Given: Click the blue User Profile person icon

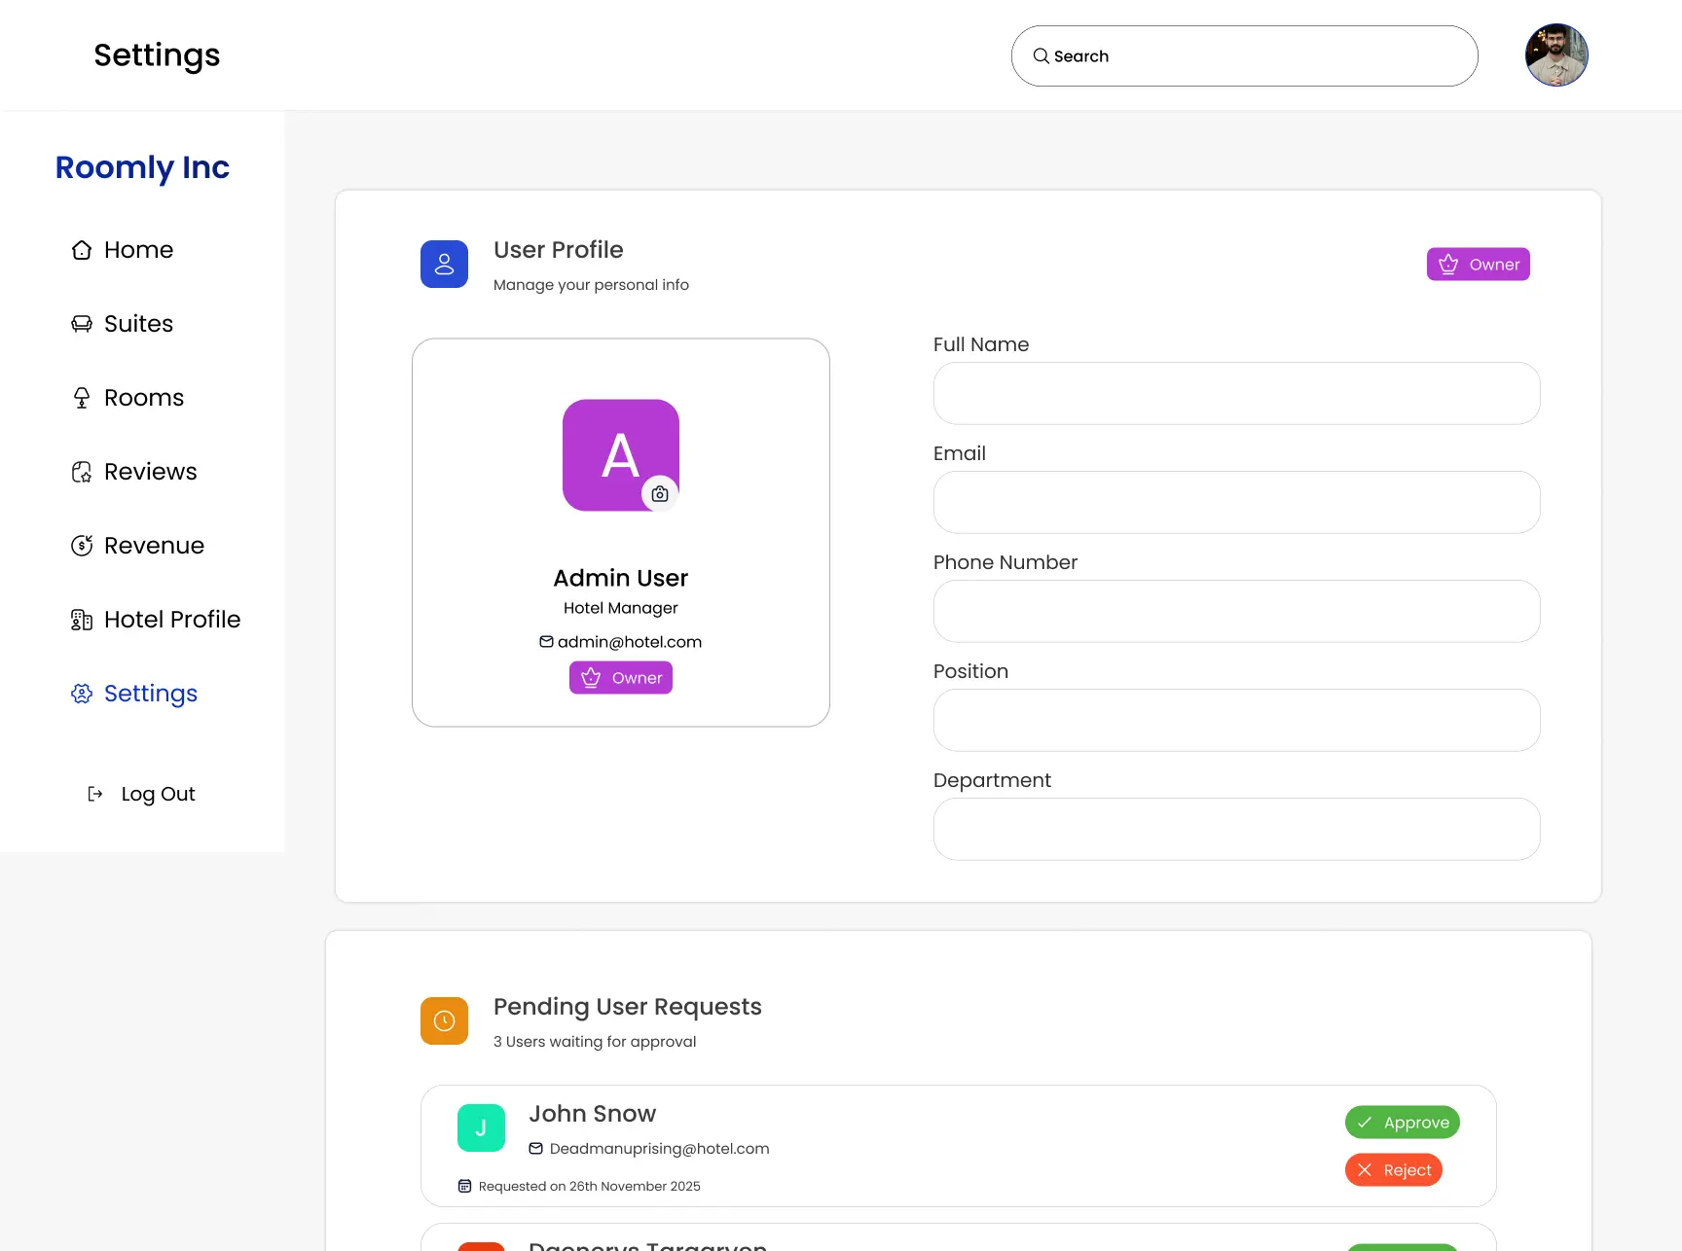Looking at the screenshot, I should pos(444,265).
